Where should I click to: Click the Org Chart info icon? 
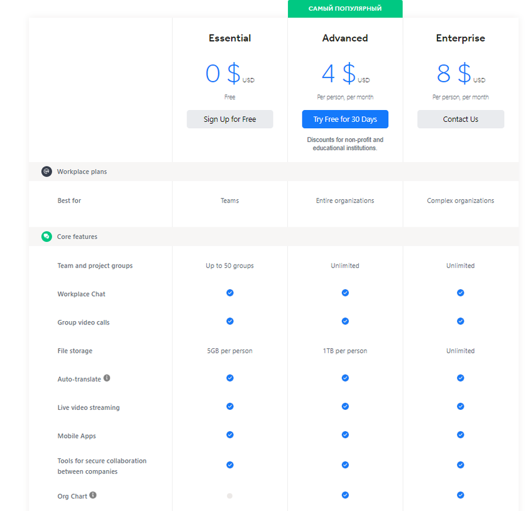pyautogui.click(x=93, y=495)
